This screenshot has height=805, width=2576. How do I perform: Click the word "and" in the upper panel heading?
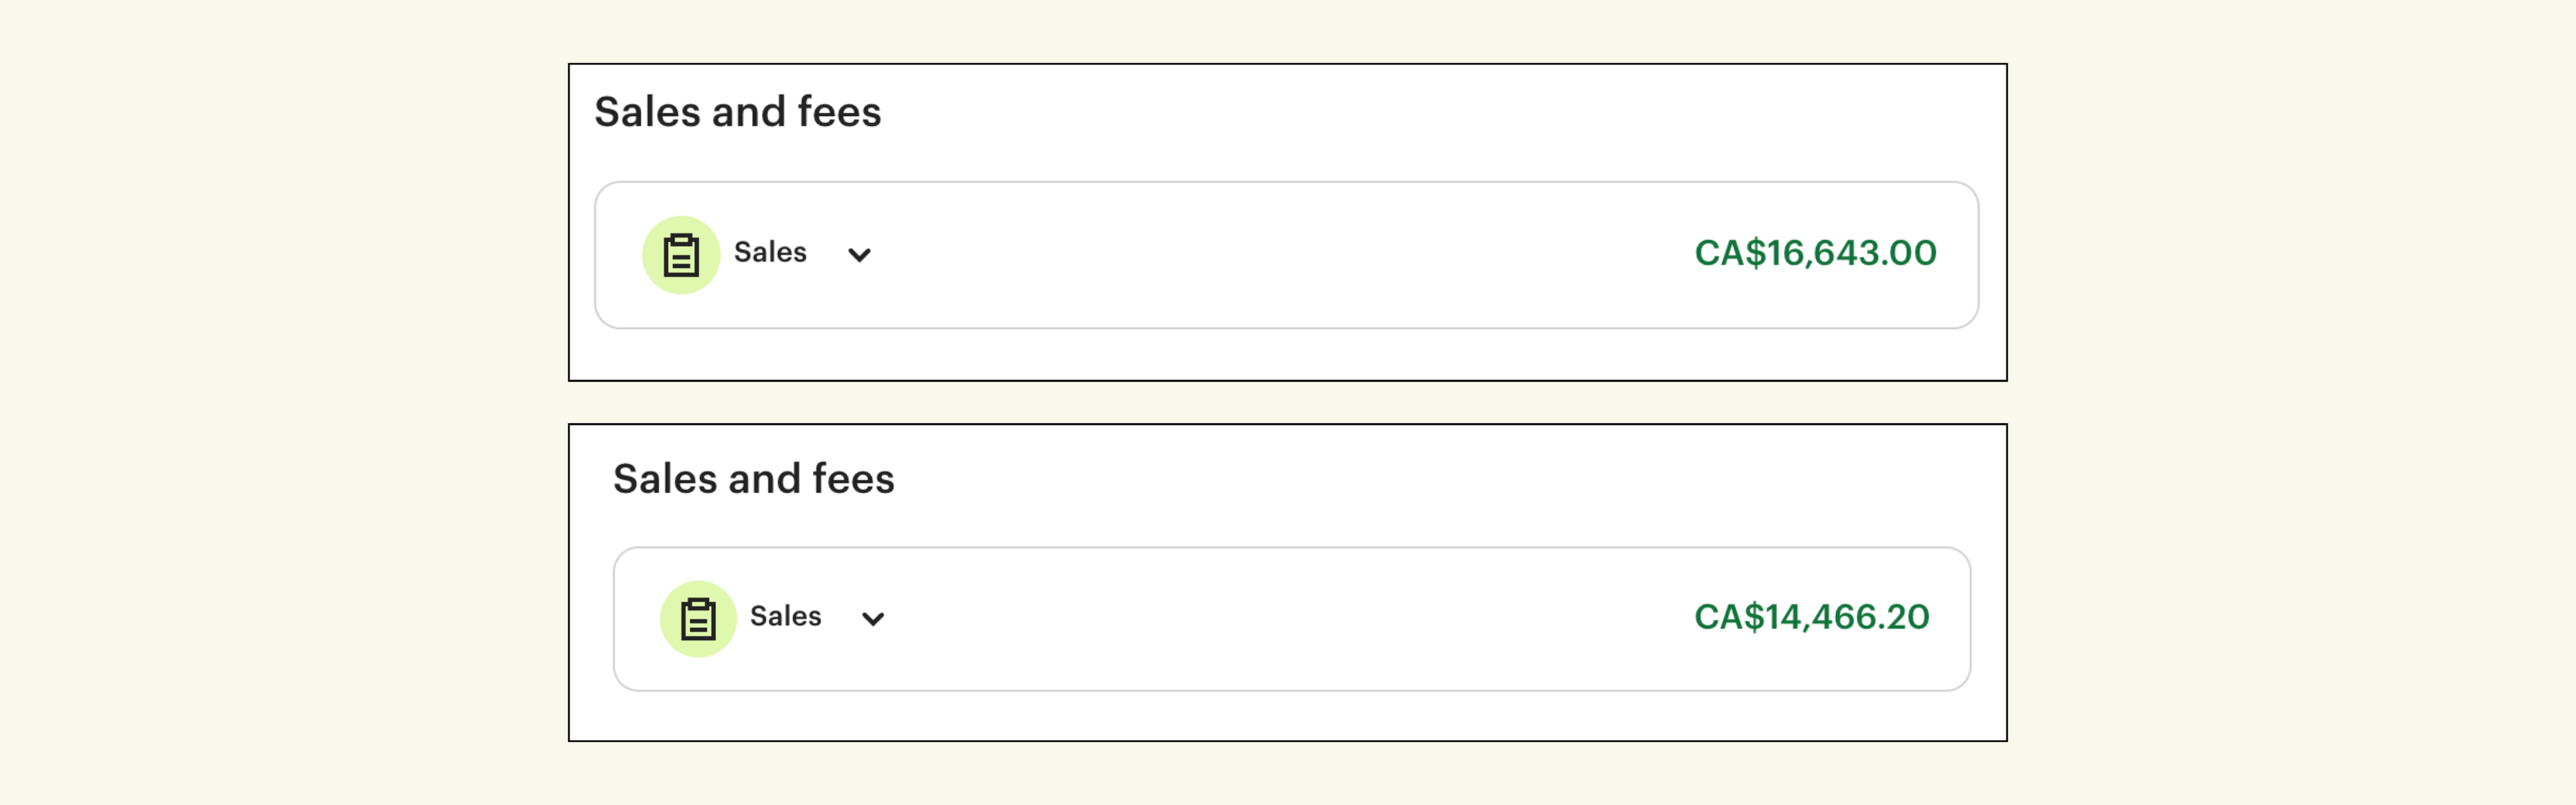(748, 112)
